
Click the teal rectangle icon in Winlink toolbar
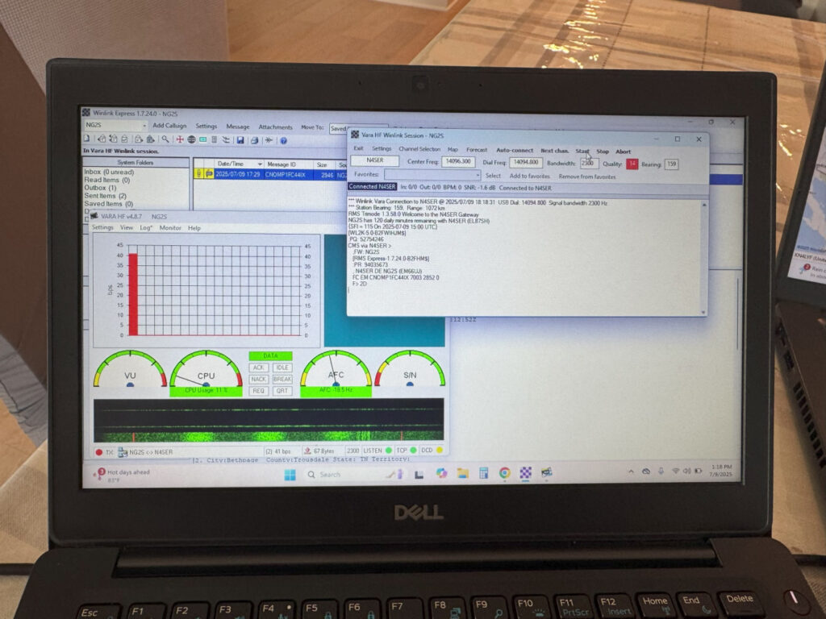202,139
